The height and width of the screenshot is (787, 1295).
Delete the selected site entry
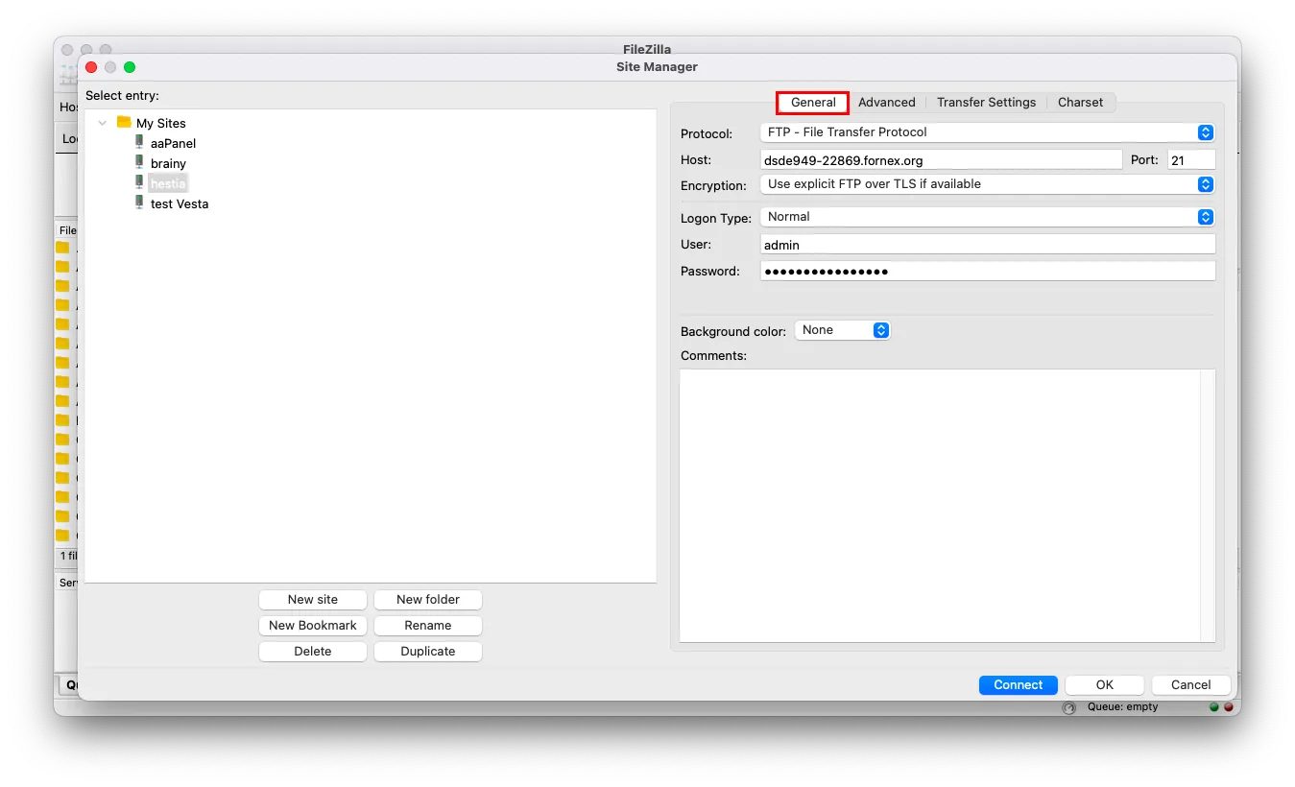313,651
